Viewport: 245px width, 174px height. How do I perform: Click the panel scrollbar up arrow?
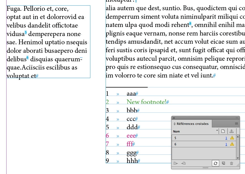pyautogui.click(x=238, y=137)
